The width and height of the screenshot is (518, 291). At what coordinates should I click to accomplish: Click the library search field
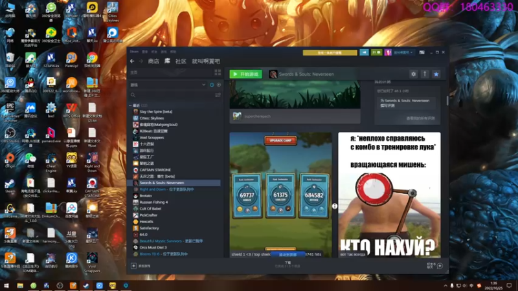[172, 95]
